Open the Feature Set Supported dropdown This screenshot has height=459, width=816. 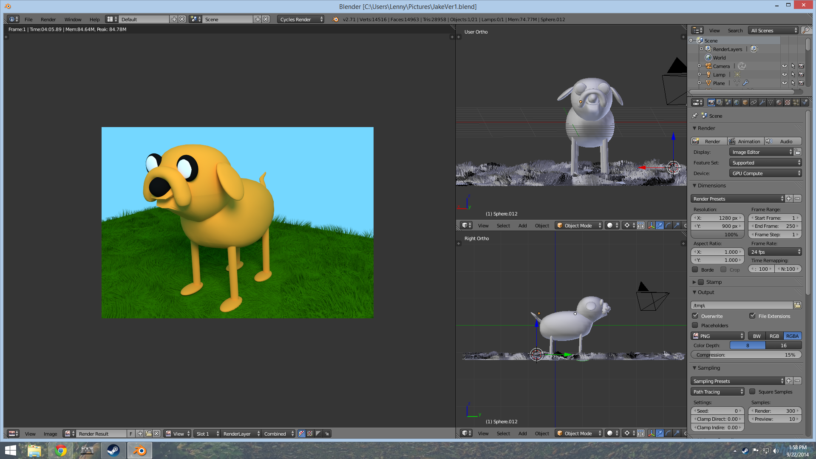pos(765,162)
